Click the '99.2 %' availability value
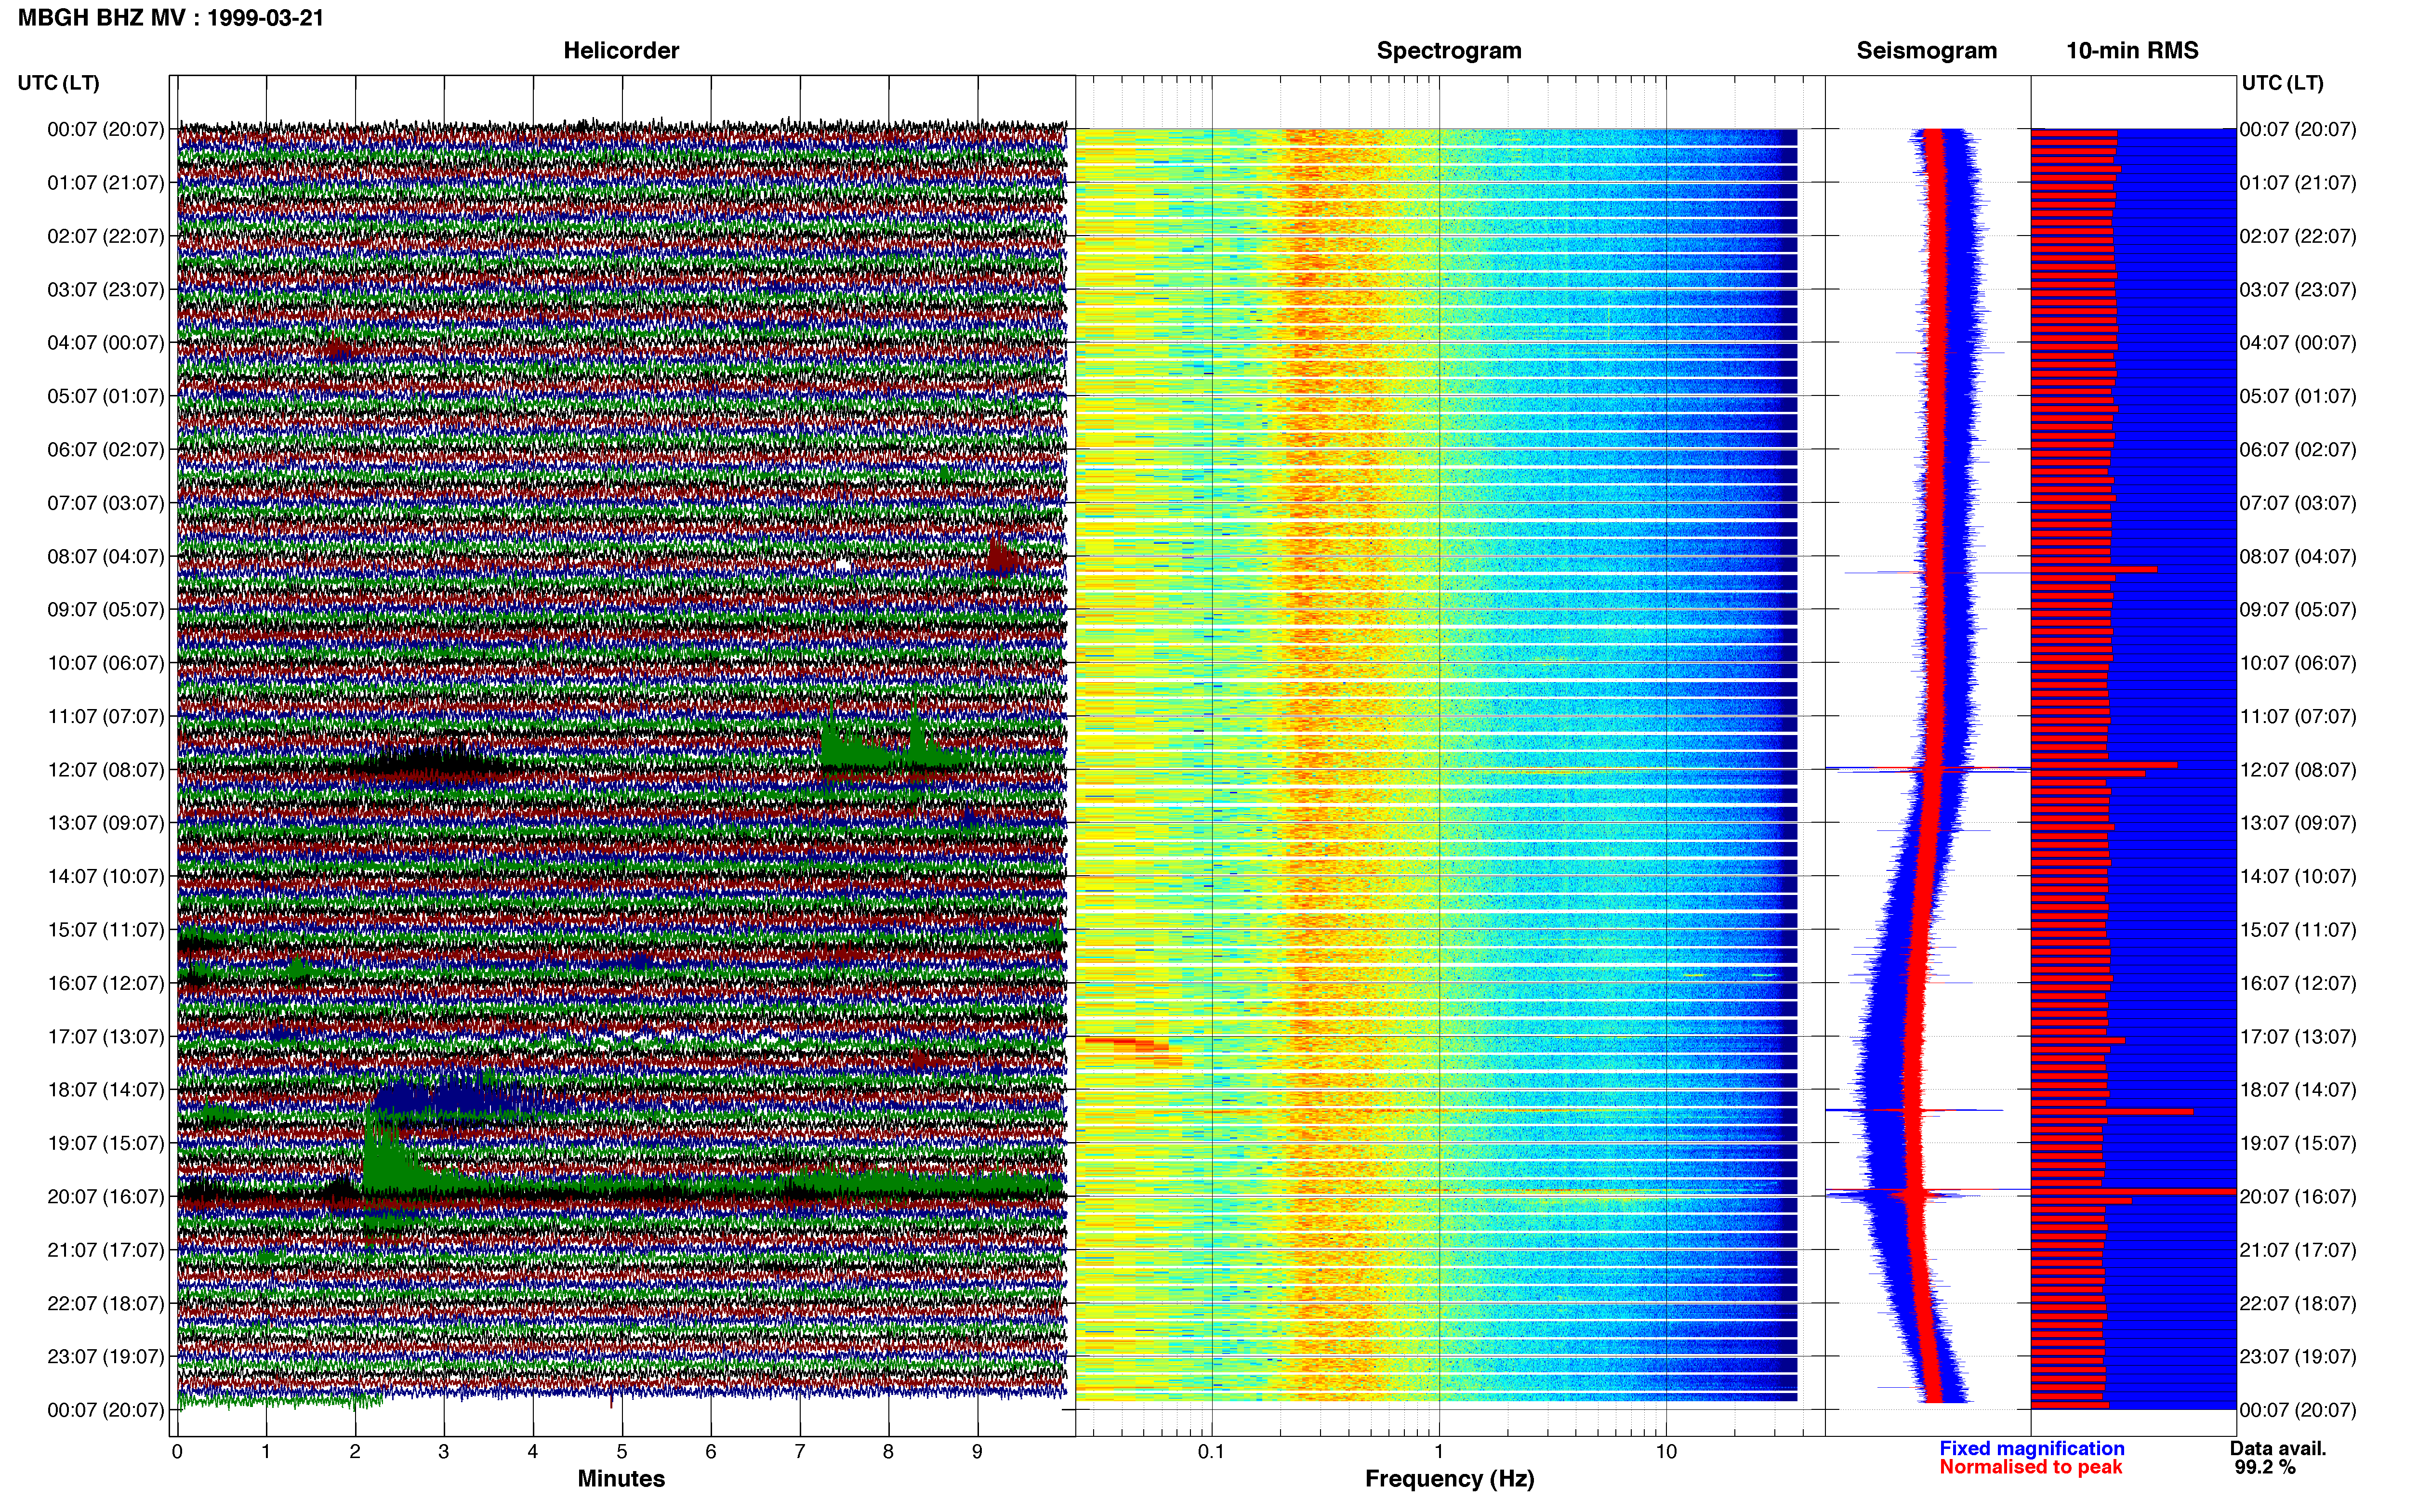2418x1512 pixels. tap(2265, 1468)
